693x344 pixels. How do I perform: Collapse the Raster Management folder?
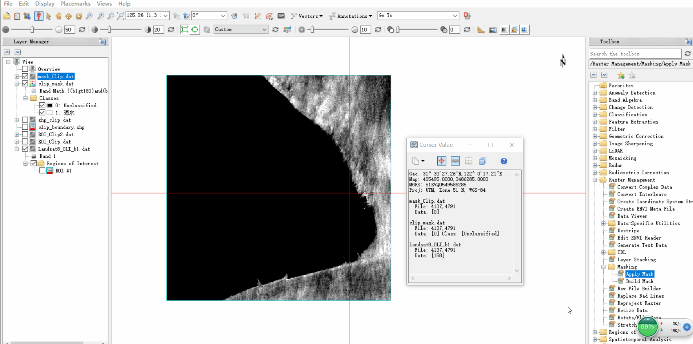pyautogui.click(x=595, y=180)
